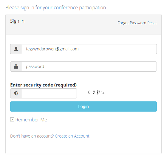Click the user silhouette icon beside email
This screenshot has width=167, height=159.
pyautogui.click(x=16, y=49)
